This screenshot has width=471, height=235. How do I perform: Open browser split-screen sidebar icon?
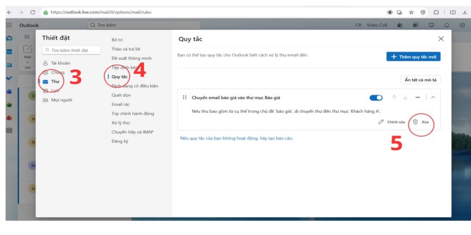(453, 12)
